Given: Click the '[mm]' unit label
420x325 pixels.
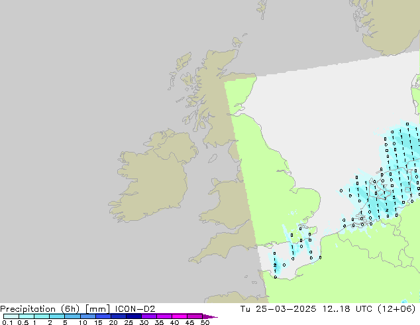Looking at the screenshot, I should coord(97,309).
